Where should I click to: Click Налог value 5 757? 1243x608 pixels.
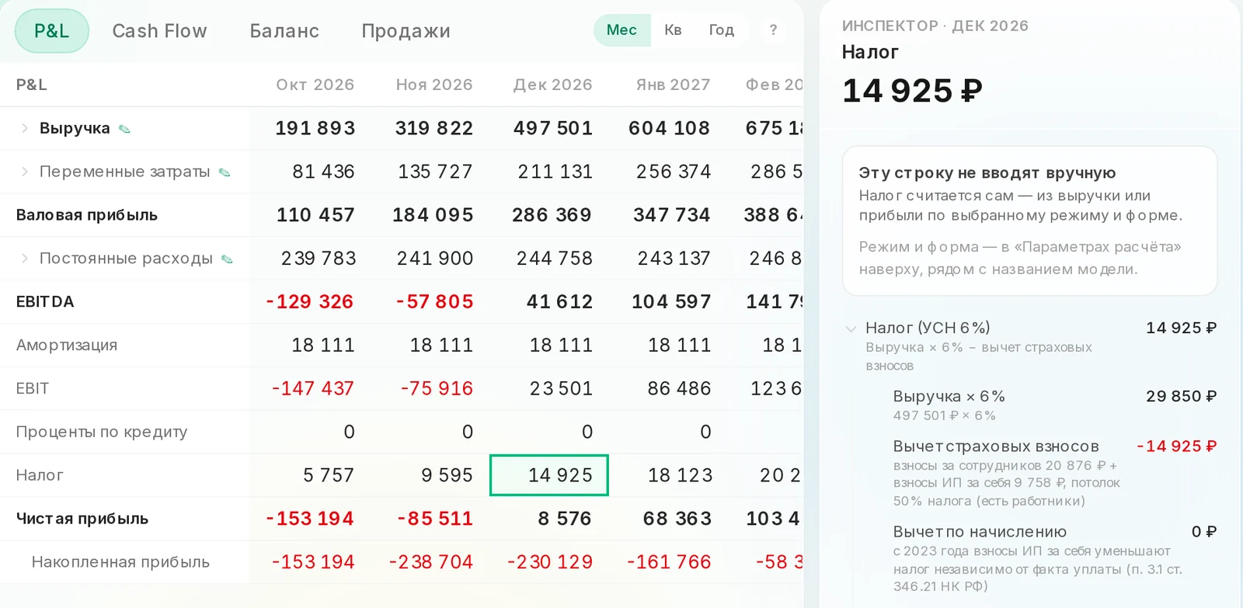[328, 475]
